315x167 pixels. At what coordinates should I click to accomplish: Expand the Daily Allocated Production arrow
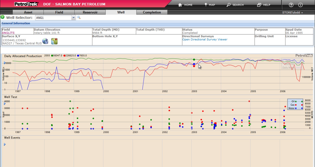point(5,63)
